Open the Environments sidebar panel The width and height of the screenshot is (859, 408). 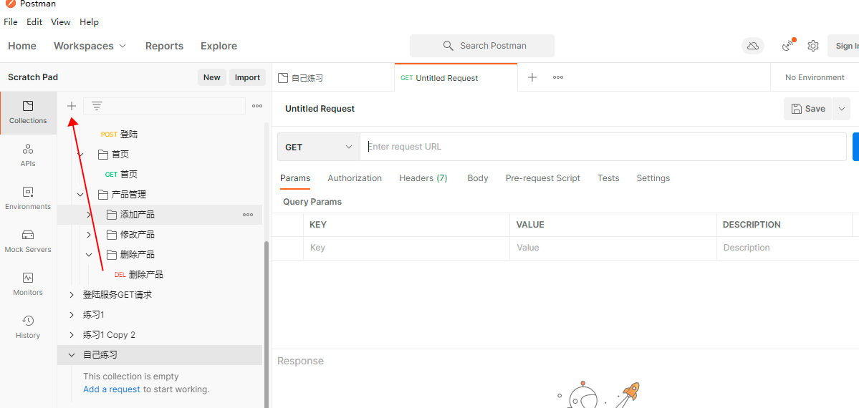[x=28, y=198]
